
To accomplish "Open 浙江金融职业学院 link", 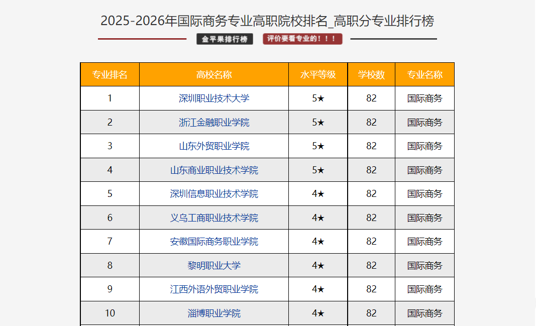I will 214,123.
